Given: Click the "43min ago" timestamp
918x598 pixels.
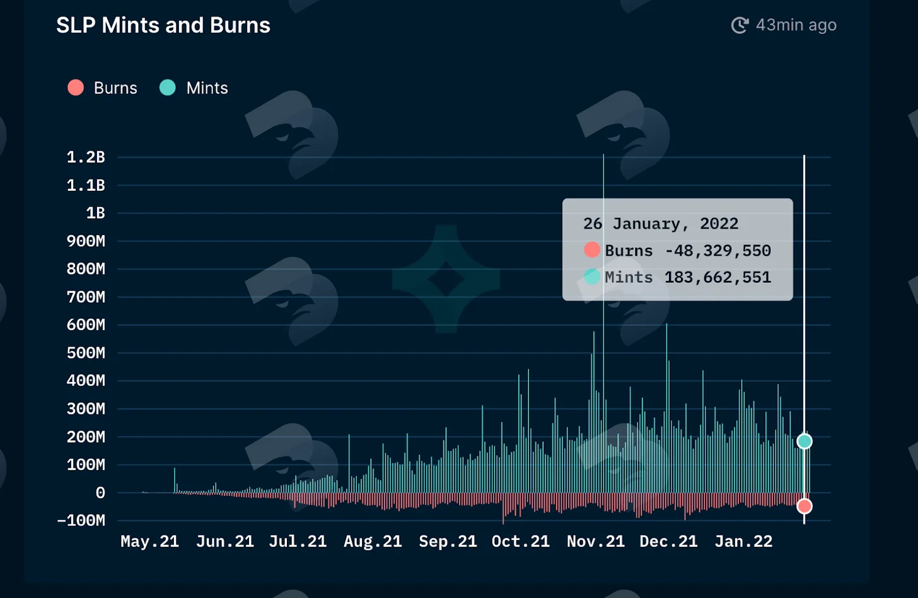Looking at the screenshot, I should coord(796,25).
